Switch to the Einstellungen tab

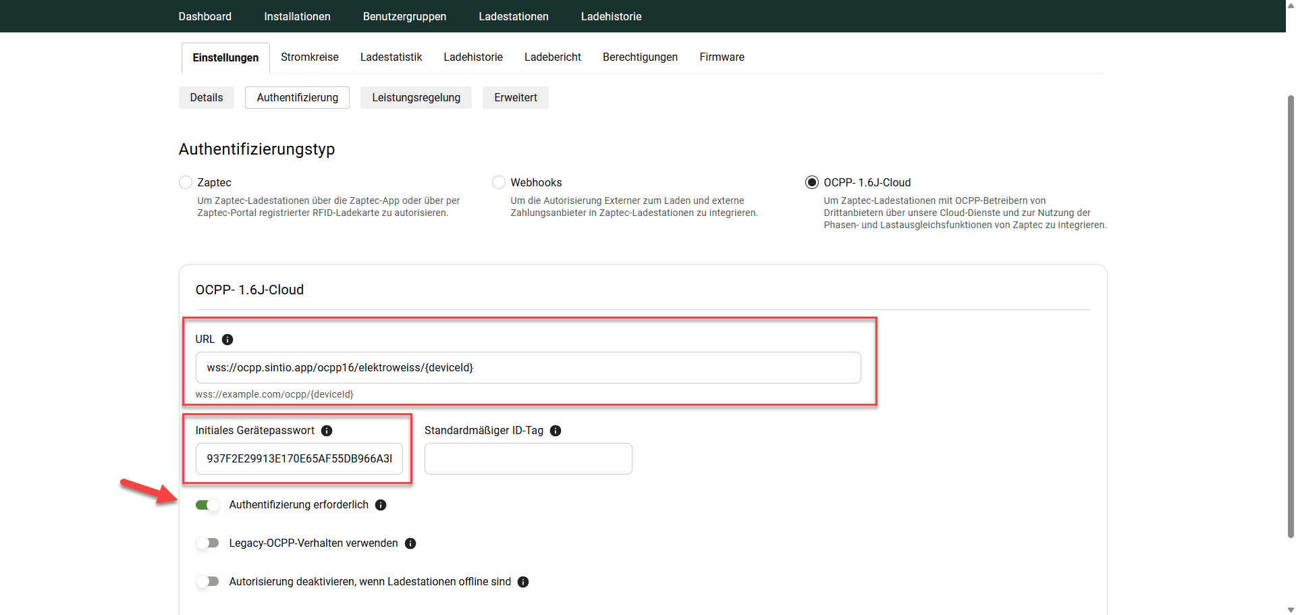[225, 57]
